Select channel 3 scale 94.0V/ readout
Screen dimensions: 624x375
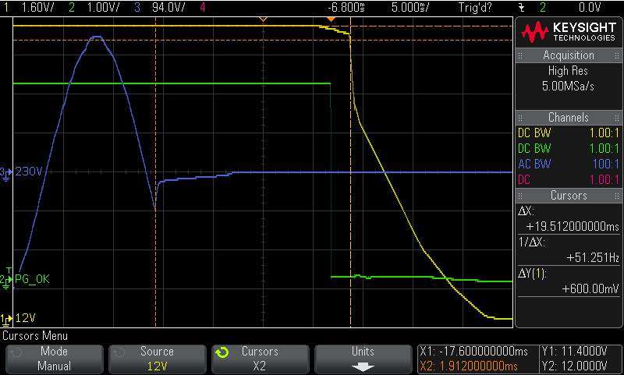(168, 7)
